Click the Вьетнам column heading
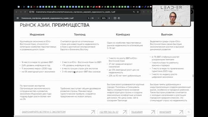 click(167, 34)
